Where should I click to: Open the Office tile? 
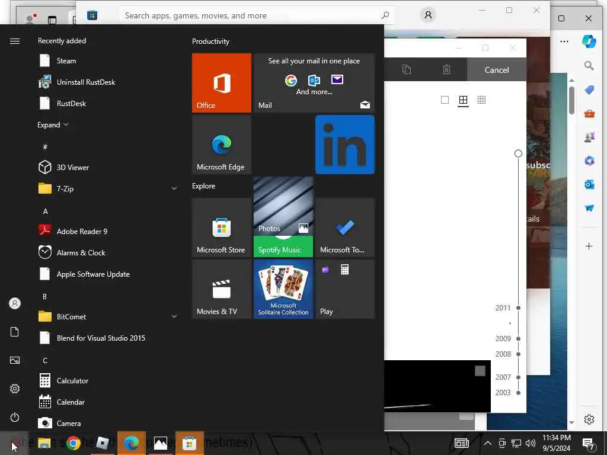222,83
